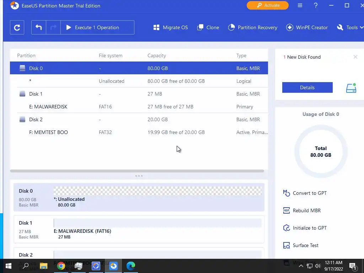Run Surface Test

coord(305,245)
